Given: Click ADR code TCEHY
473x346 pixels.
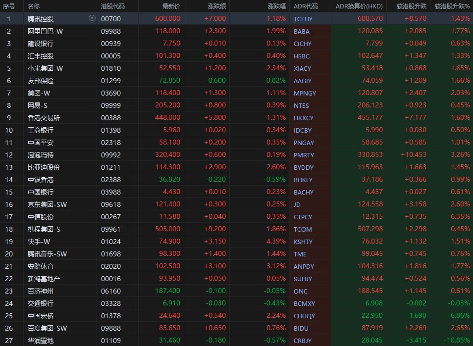Looking at the screenshot, I should (x=303, y=18).
